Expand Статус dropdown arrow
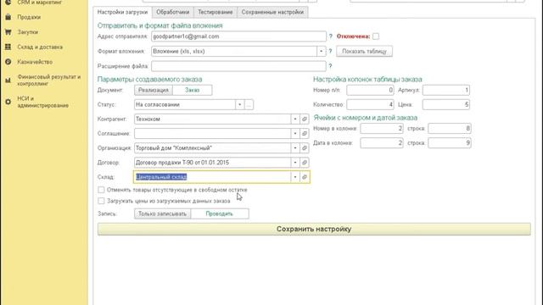Viewport: 543px width, 305px height. tap(239, 104)
